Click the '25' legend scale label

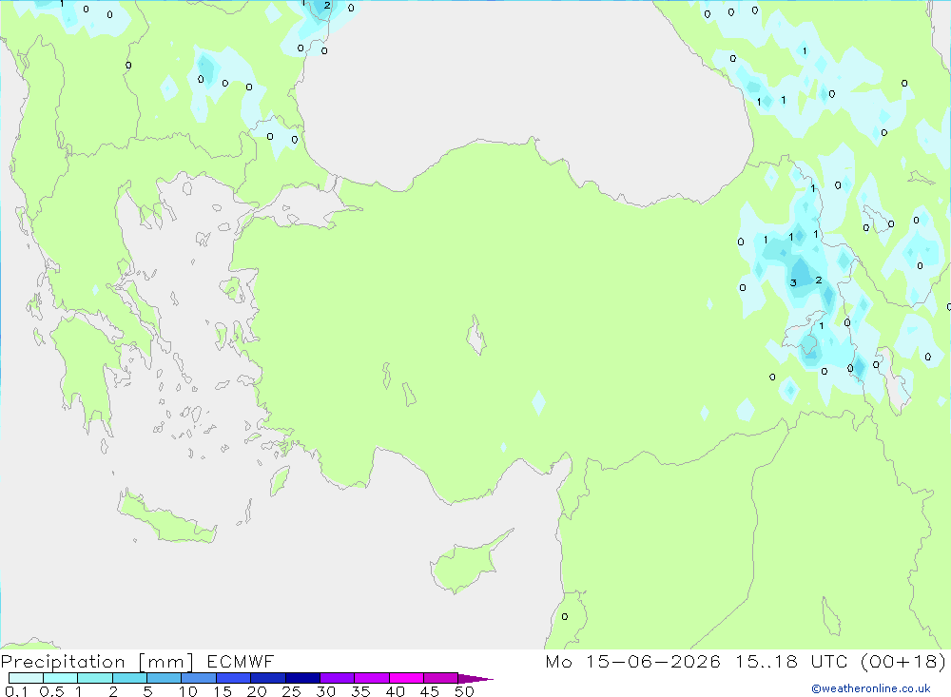tap(291, 691)
